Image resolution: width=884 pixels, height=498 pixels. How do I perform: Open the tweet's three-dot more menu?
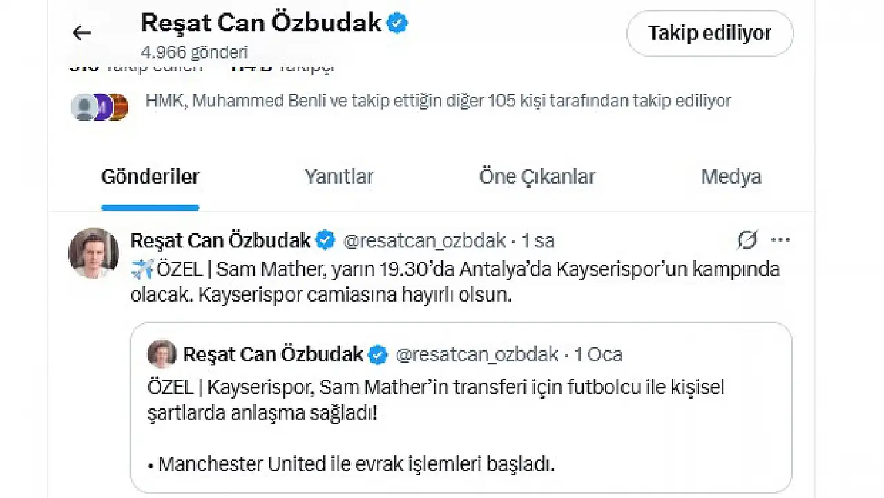coord(780,240)
